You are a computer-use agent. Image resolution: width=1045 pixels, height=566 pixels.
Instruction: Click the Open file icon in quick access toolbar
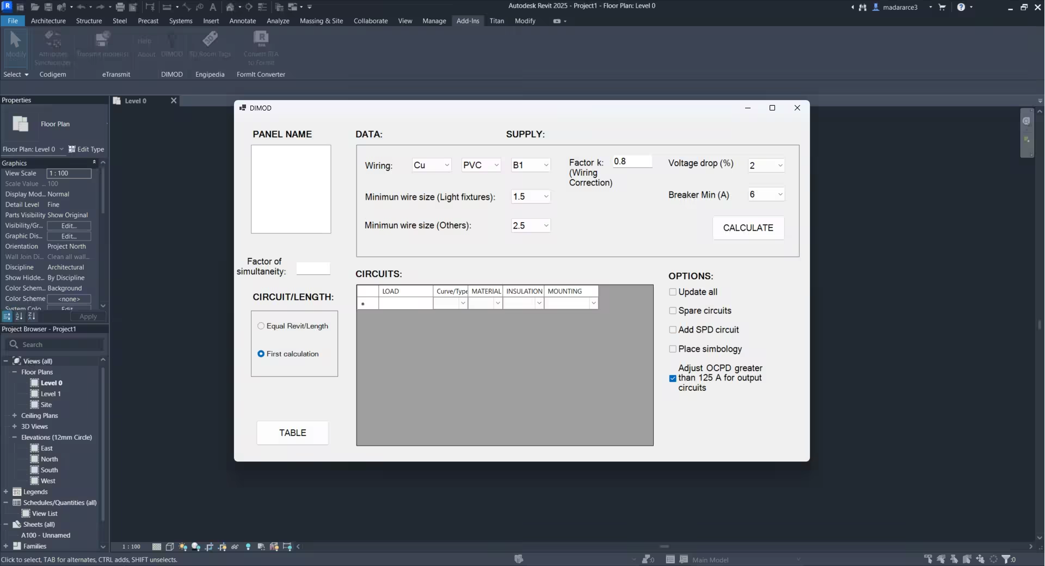tap(34, 7)
